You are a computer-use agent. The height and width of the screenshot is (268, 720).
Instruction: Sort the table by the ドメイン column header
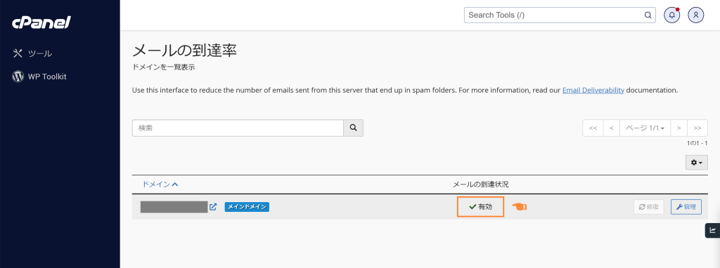(x=160, y=185)
